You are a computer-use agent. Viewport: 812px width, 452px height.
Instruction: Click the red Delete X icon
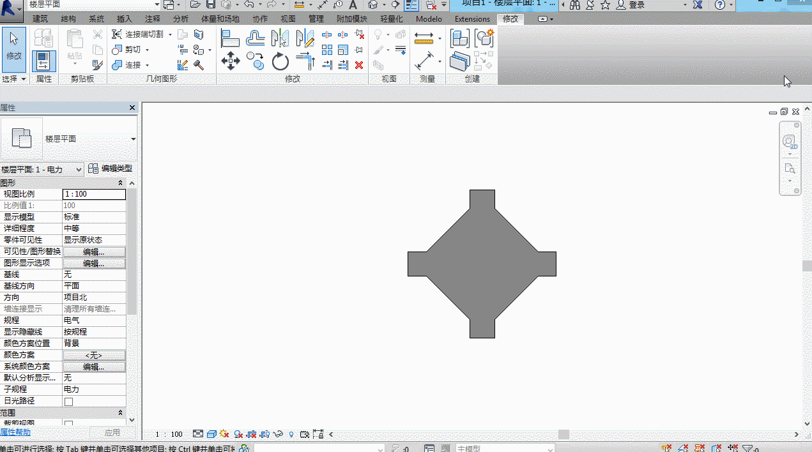pos(359,64)
